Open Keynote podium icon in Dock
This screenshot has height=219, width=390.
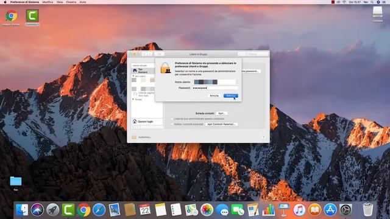284,210
